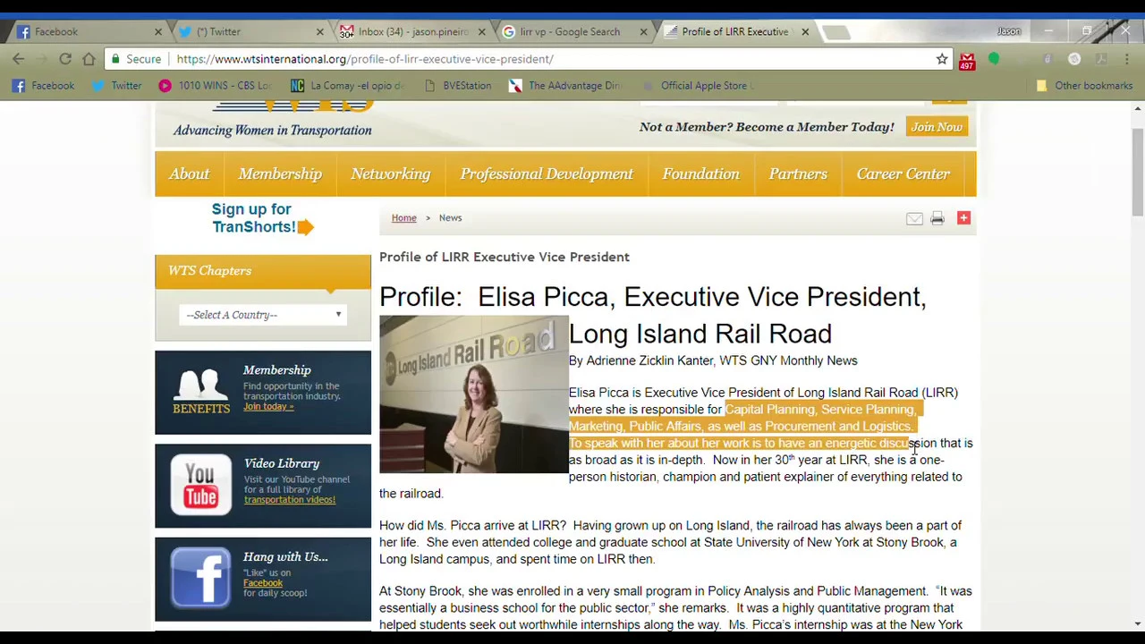Click the scrollbar down arrow
This screenshot has height=644, width=1145.
tap(1137, 623)
